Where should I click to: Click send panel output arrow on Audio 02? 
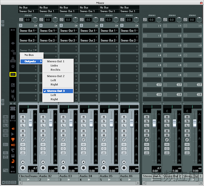click(56, 26)
